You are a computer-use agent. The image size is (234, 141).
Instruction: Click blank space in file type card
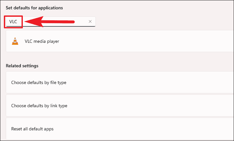pyautogui.click(x=149, y=82)
